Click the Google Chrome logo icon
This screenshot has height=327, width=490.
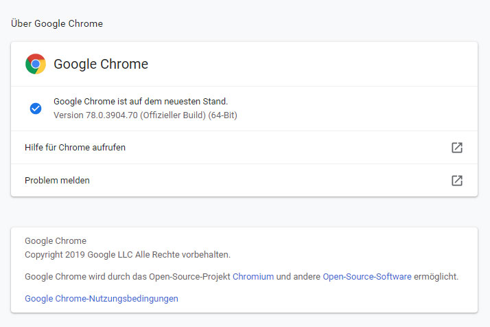coord(36,64)
